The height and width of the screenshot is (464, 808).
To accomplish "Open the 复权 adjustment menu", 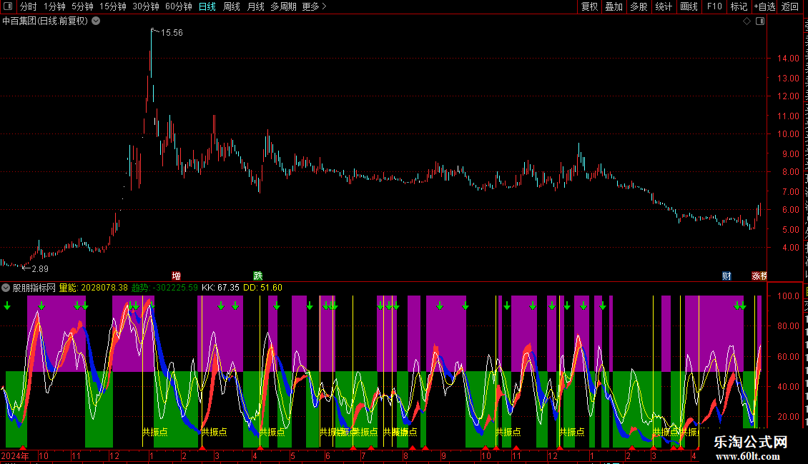I will click(x=589, y=6).
